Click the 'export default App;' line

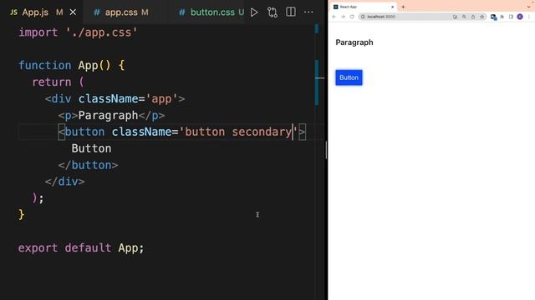click(x=81, y=248)
